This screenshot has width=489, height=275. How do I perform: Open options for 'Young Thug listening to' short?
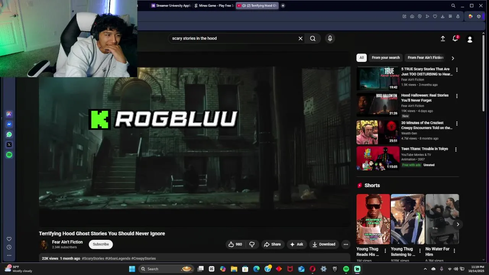coord(420,251)
